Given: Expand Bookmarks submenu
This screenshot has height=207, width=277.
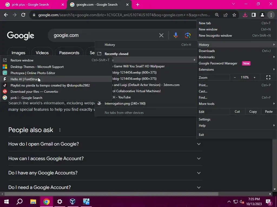Looking at the screenshot, I should point(237,57).
